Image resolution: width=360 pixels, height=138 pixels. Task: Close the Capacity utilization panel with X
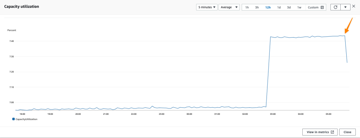[354, 6]
